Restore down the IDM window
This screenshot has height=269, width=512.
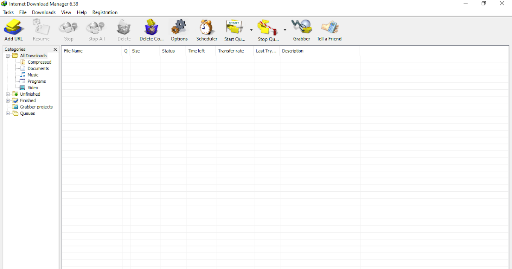pos(483,3)
